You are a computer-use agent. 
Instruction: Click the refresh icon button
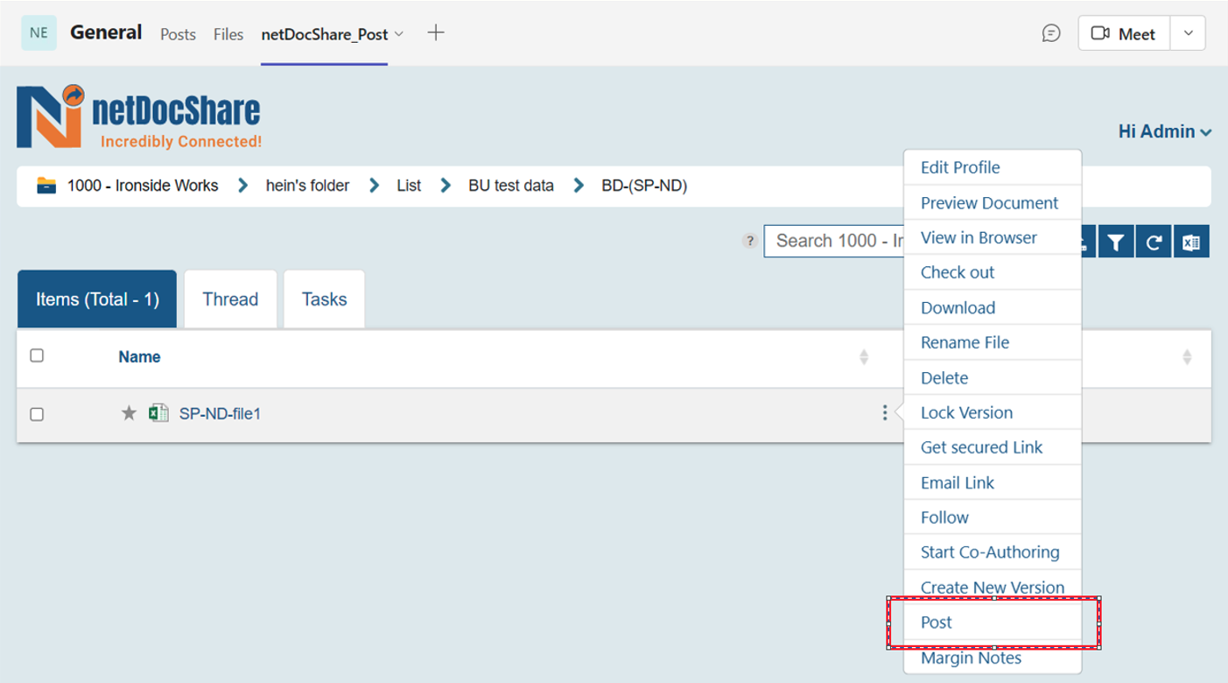tap(1153, 243)
